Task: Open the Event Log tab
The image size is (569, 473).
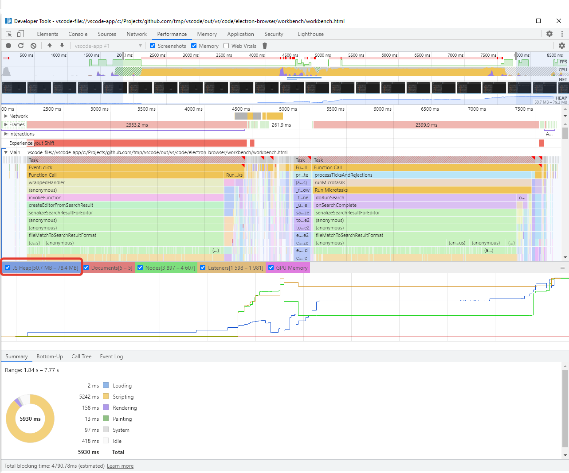Action: point(111,357)
